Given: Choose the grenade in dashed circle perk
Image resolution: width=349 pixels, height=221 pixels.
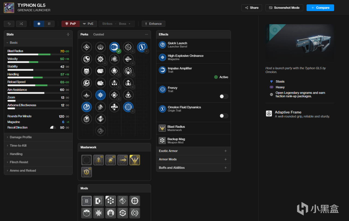Looking at the screenshot, I should click(128, 71).
